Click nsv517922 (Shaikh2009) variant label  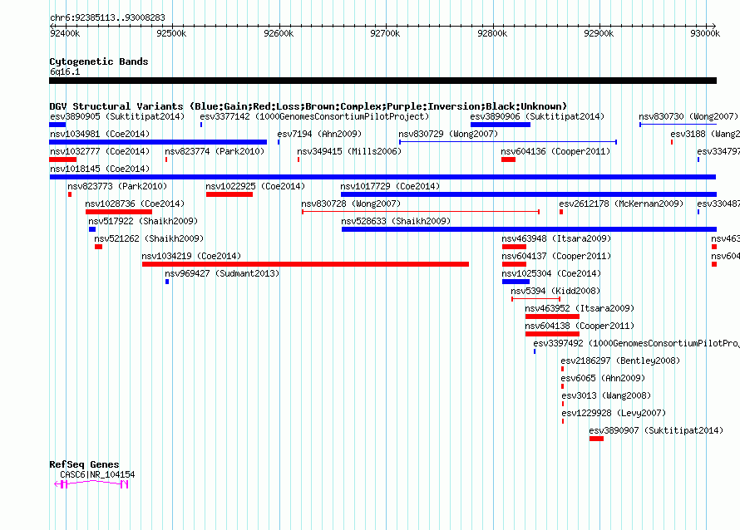[143, 221]
